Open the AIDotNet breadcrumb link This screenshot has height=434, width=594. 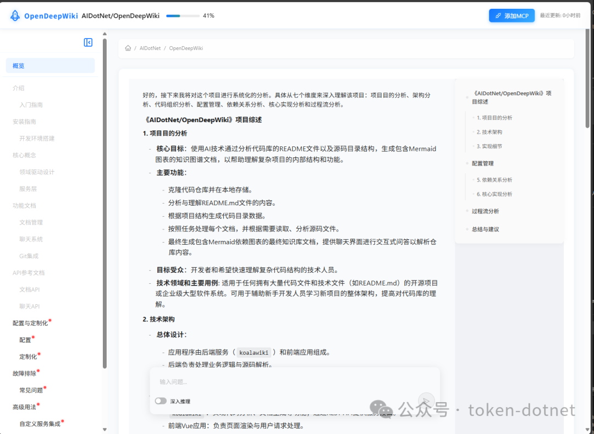click(x=150, y=48)
